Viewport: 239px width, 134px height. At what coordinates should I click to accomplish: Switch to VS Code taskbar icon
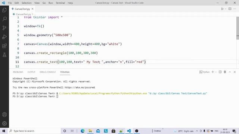click(x=129, y=131)
